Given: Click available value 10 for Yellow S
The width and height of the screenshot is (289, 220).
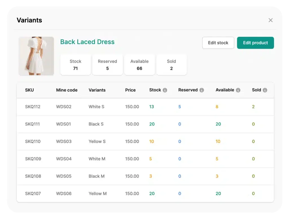Looking at the screenshot, I should pos(218,141).
